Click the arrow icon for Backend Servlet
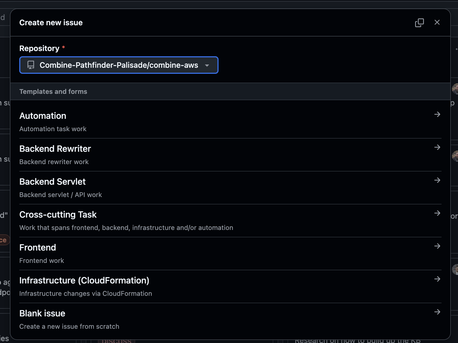Image resolution: width=458 pixels, height=343 pixels. tap(437, 180)
